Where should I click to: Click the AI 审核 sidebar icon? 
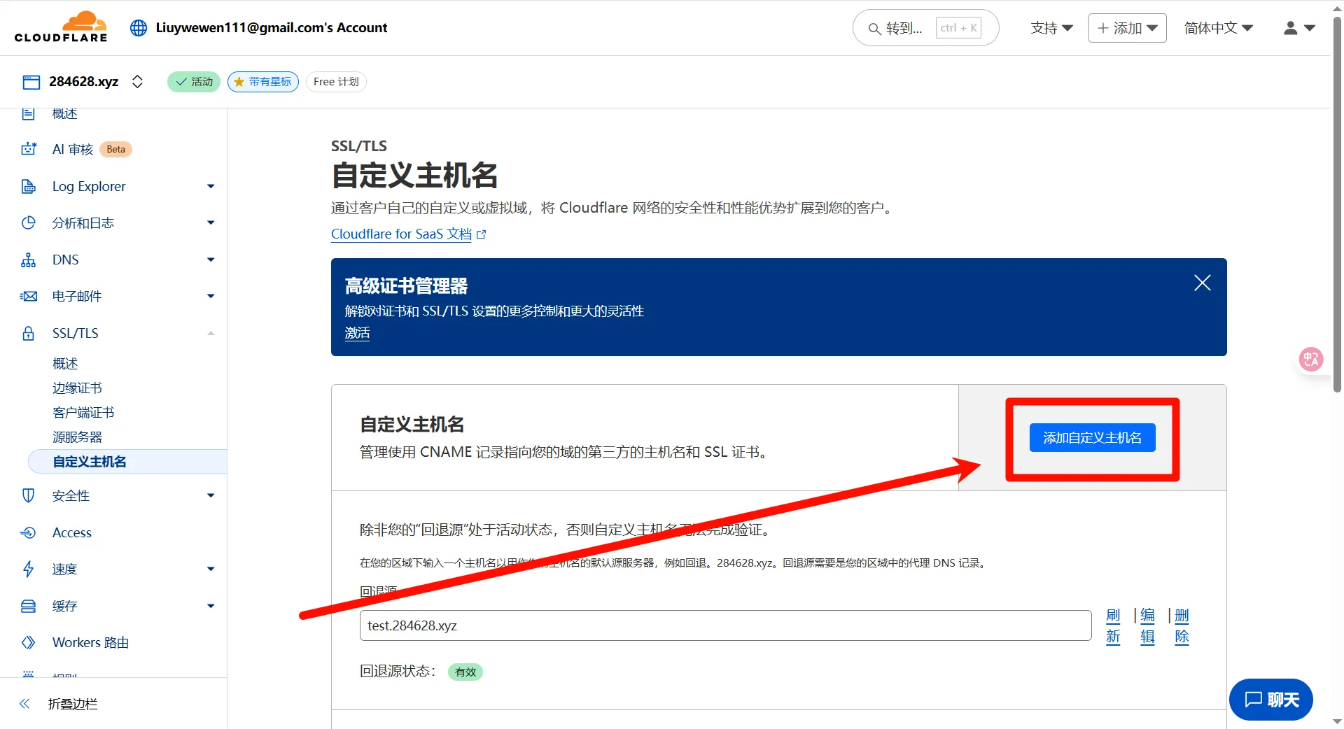coord(29,149)
